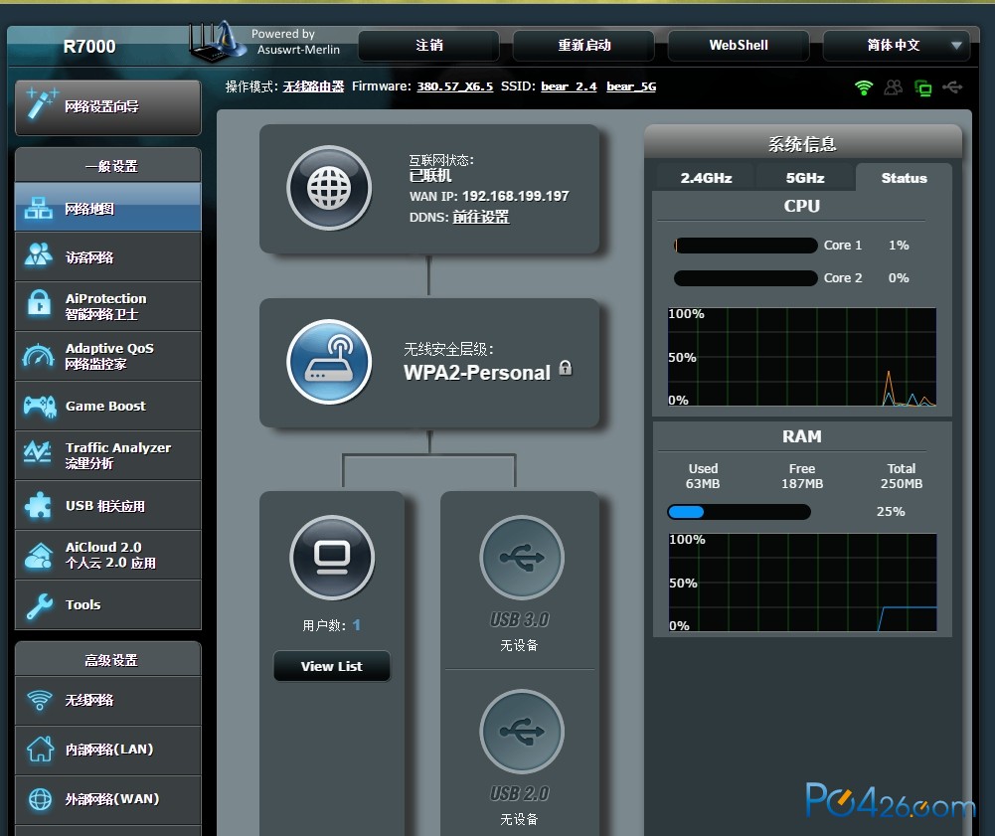
Task: Switch to the 5GHz tab
Action: coord(804,178)
